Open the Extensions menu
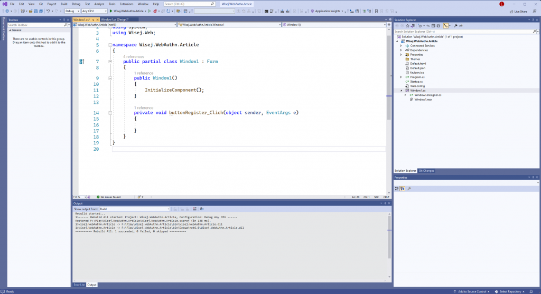Viewport: 541px width, 294px height. (x=126, y=4)
